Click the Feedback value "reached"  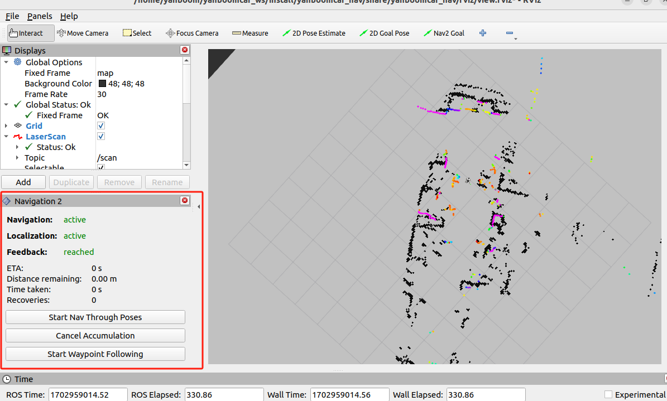tap(79, 252)
